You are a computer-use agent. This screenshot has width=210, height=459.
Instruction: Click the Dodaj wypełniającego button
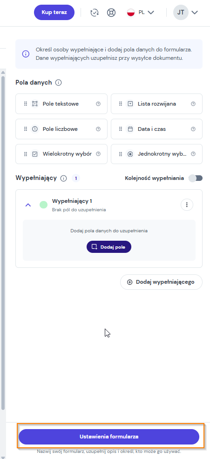[x=161, y=282]
